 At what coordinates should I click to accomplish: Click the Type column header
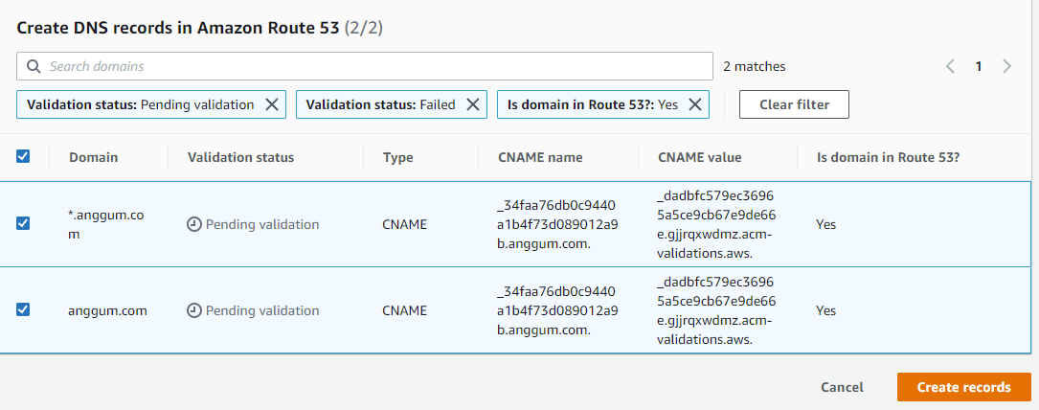coord(397,158)
